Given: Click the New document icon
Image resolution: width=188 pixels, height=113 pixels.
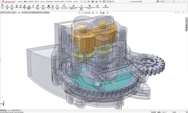Looking at the screenshot, I should coord(85,2).
